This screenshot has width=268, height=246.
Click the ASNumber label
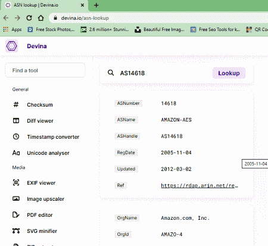point(128,103)
